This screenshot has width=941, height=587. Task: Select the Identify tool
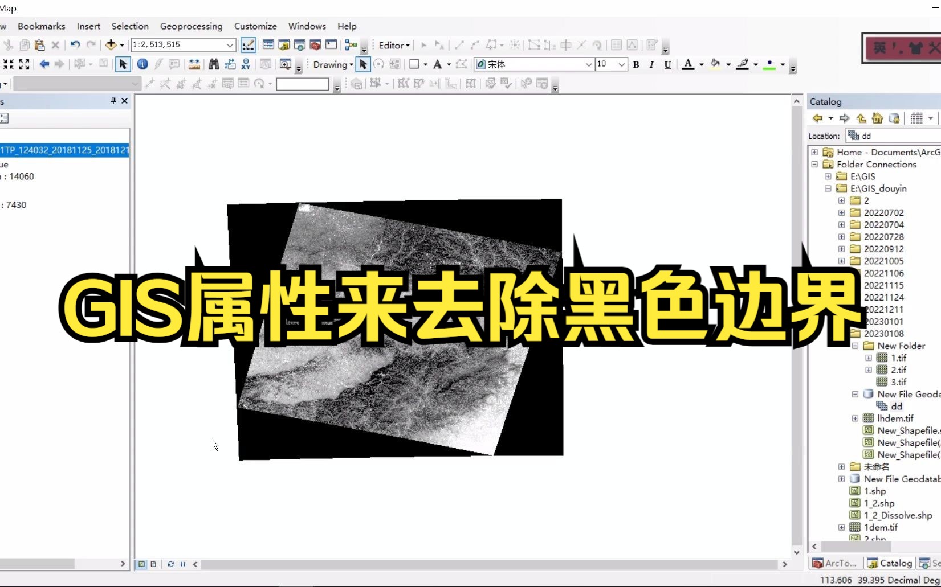coord(142,64)
